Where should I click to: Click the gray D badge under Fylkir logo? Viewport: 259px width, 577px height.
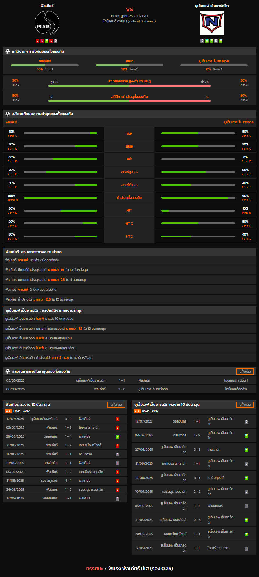coord(56,41)
